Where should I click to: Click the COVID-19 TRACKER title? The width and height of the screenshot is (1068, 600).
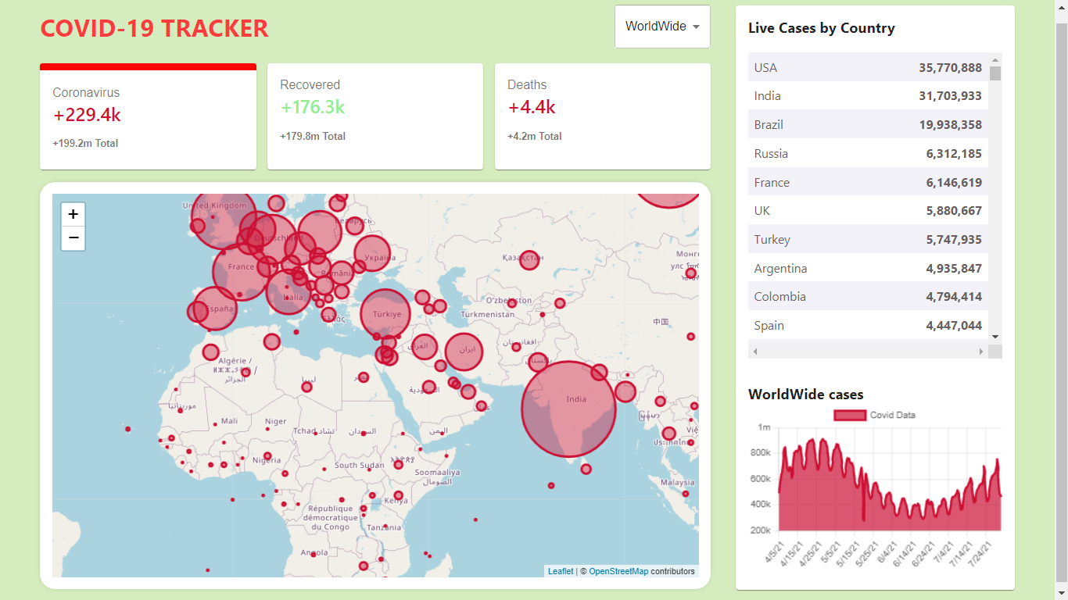point(154,28)
